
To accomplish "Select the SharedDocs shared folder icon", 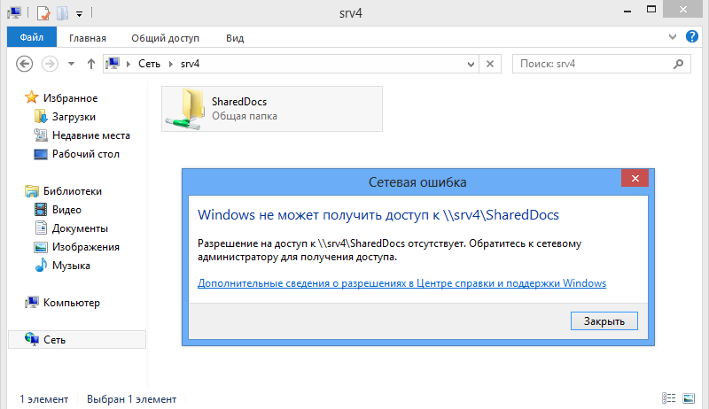I will click(x=185, y=109).
